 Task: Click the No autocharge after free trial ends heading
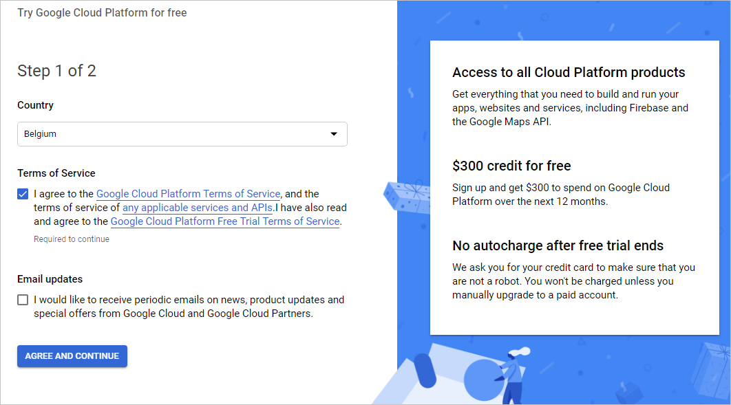(558, 245)
